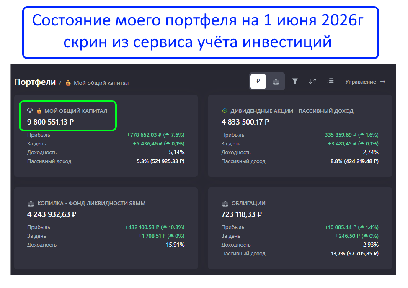Go to Портфели breadcrumb
The height and width of the screenshot is (288, 408).
pyautogui.click(x=35, y=82)
